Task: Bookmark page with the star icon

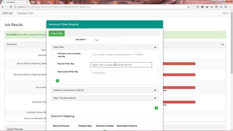Action: tap(189, 7)
